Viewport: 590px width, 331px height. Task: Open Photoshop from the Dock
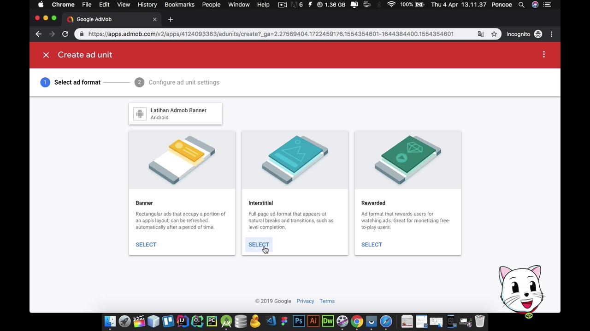click(299, 321)
